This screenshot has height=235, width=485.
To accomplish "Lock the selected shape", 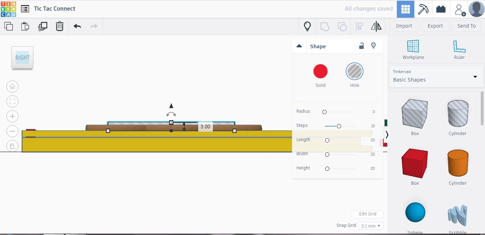I will click(361, 46).
